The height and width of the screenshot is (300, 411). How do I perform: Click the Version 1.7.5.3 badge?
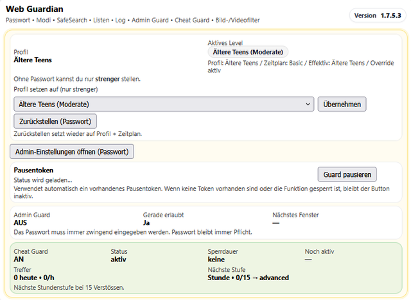pos(378,15)
